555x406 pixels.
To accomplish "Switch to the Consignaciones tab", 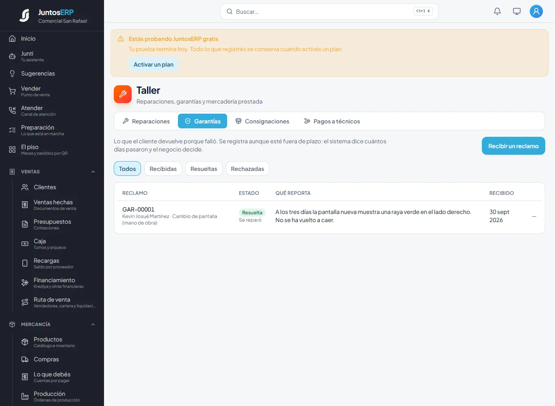I will coord(262,121).
